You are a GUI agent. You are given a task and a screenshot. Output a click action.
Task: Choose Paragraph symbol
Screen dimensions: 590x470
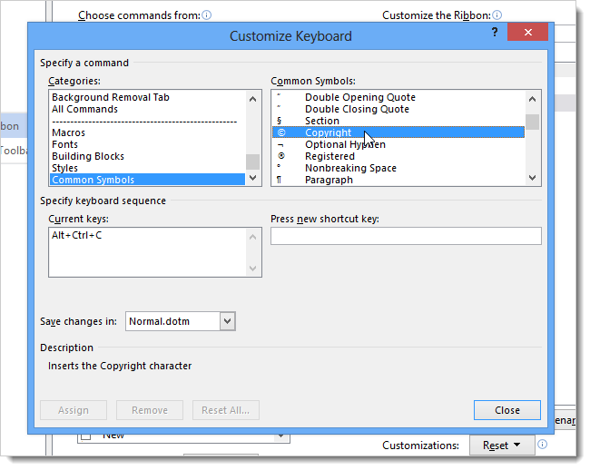pos(398,180)
